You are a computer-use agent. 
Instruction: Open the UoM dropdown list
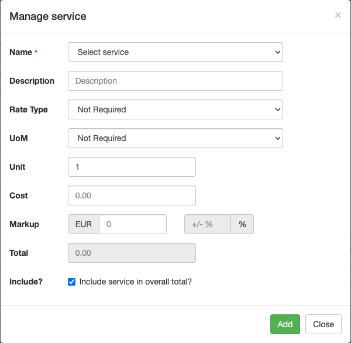(175, 138)
